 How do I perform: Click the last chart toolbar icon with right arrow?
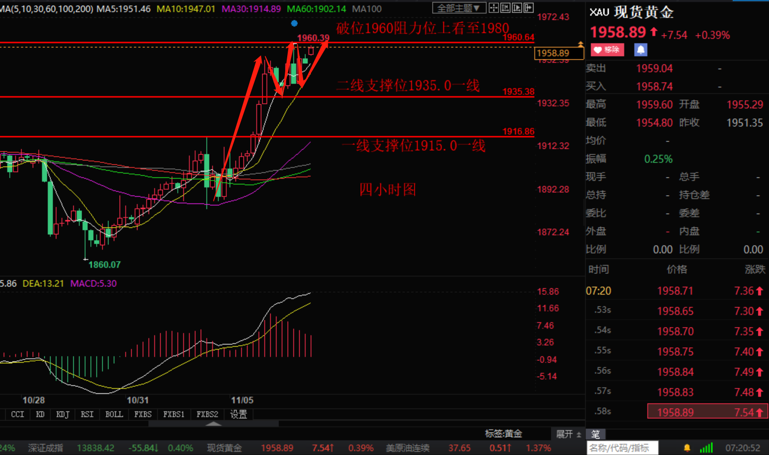click(529, 8)
